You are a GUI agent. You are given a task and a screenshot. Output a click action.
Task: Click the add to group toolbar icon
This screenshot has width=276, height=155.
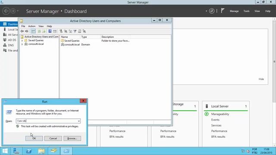click(85, 31)
